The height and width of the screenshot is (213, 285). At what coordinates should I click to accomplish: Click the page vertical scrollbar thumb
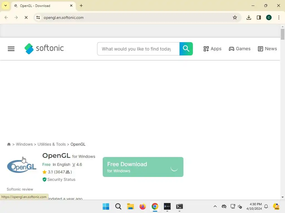click(x=282, y=34)
